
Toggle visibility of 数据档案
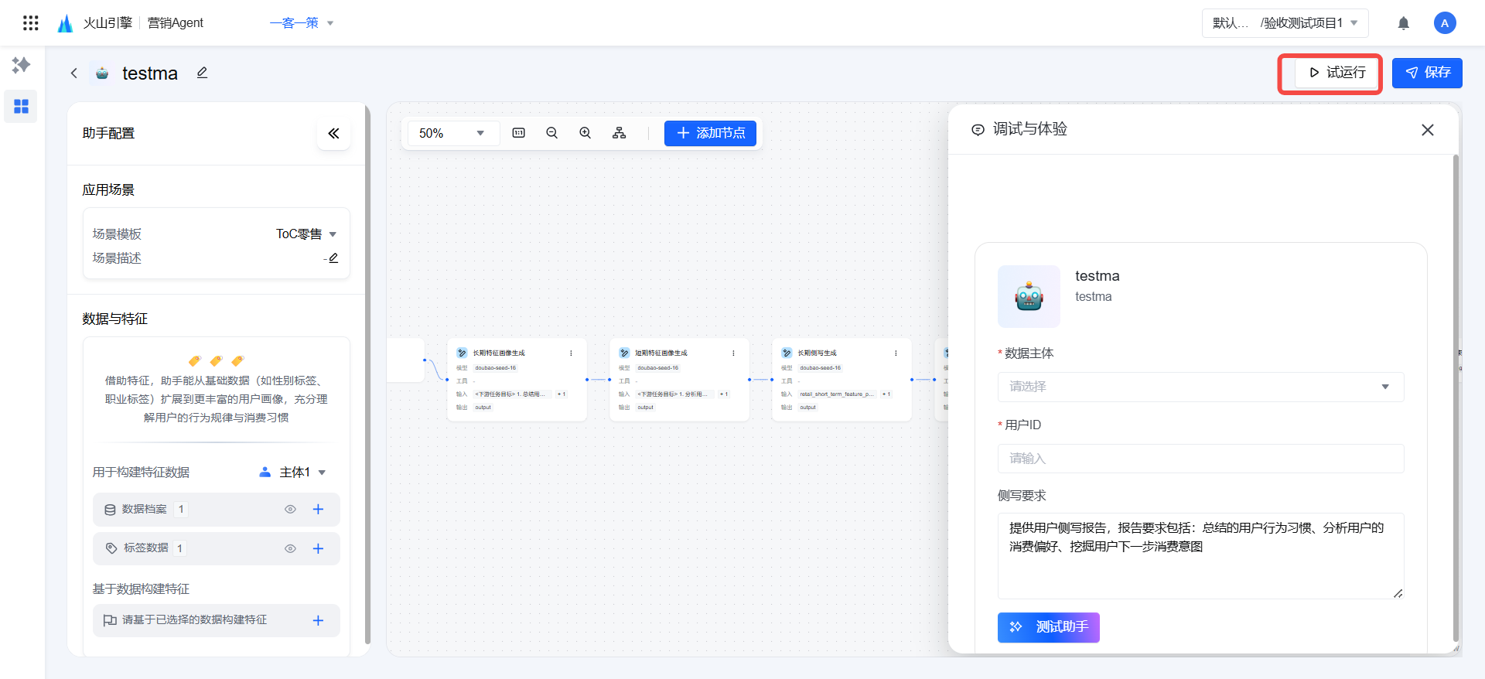coord(291,509)
